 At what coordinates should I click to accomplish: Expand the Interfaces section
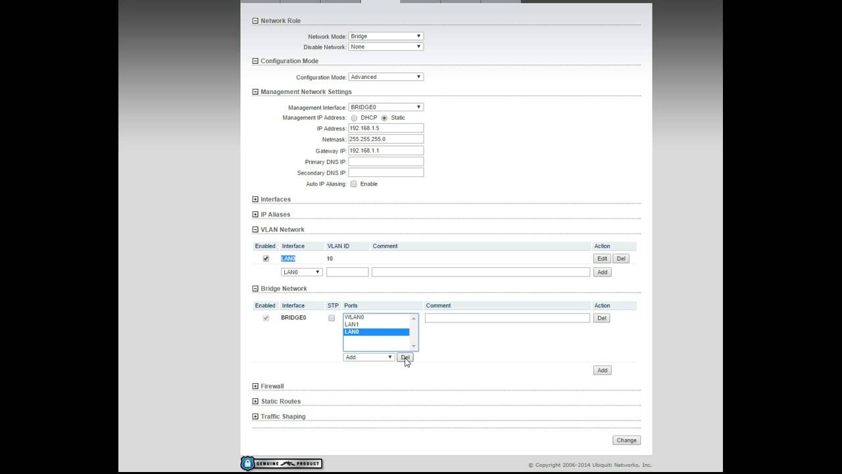(x=255, y=199)
